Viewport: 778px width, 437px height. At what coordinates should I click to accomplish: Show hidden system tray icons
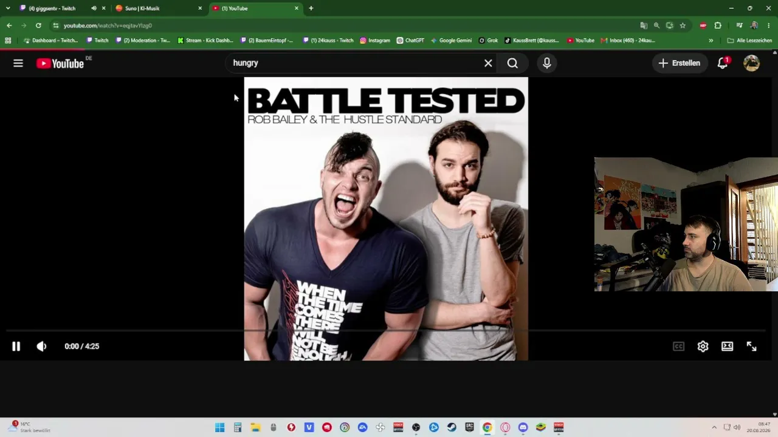coord(714,427)
